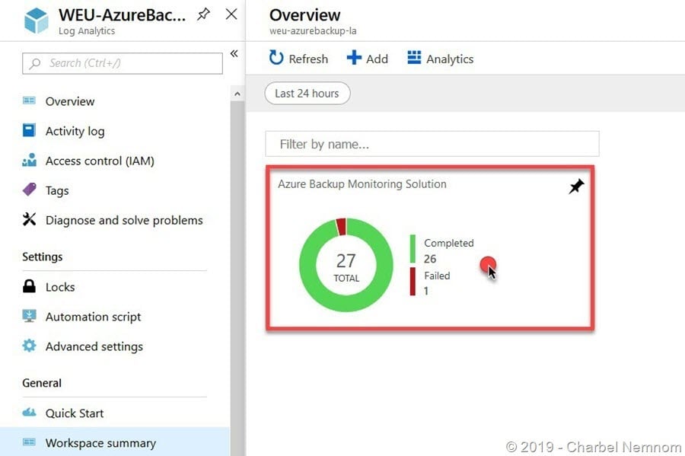Image resolution: width=685 pixels, height=456 pixels.
Task: Click the wrench Diagnose icon
Action: click(29, 219)
